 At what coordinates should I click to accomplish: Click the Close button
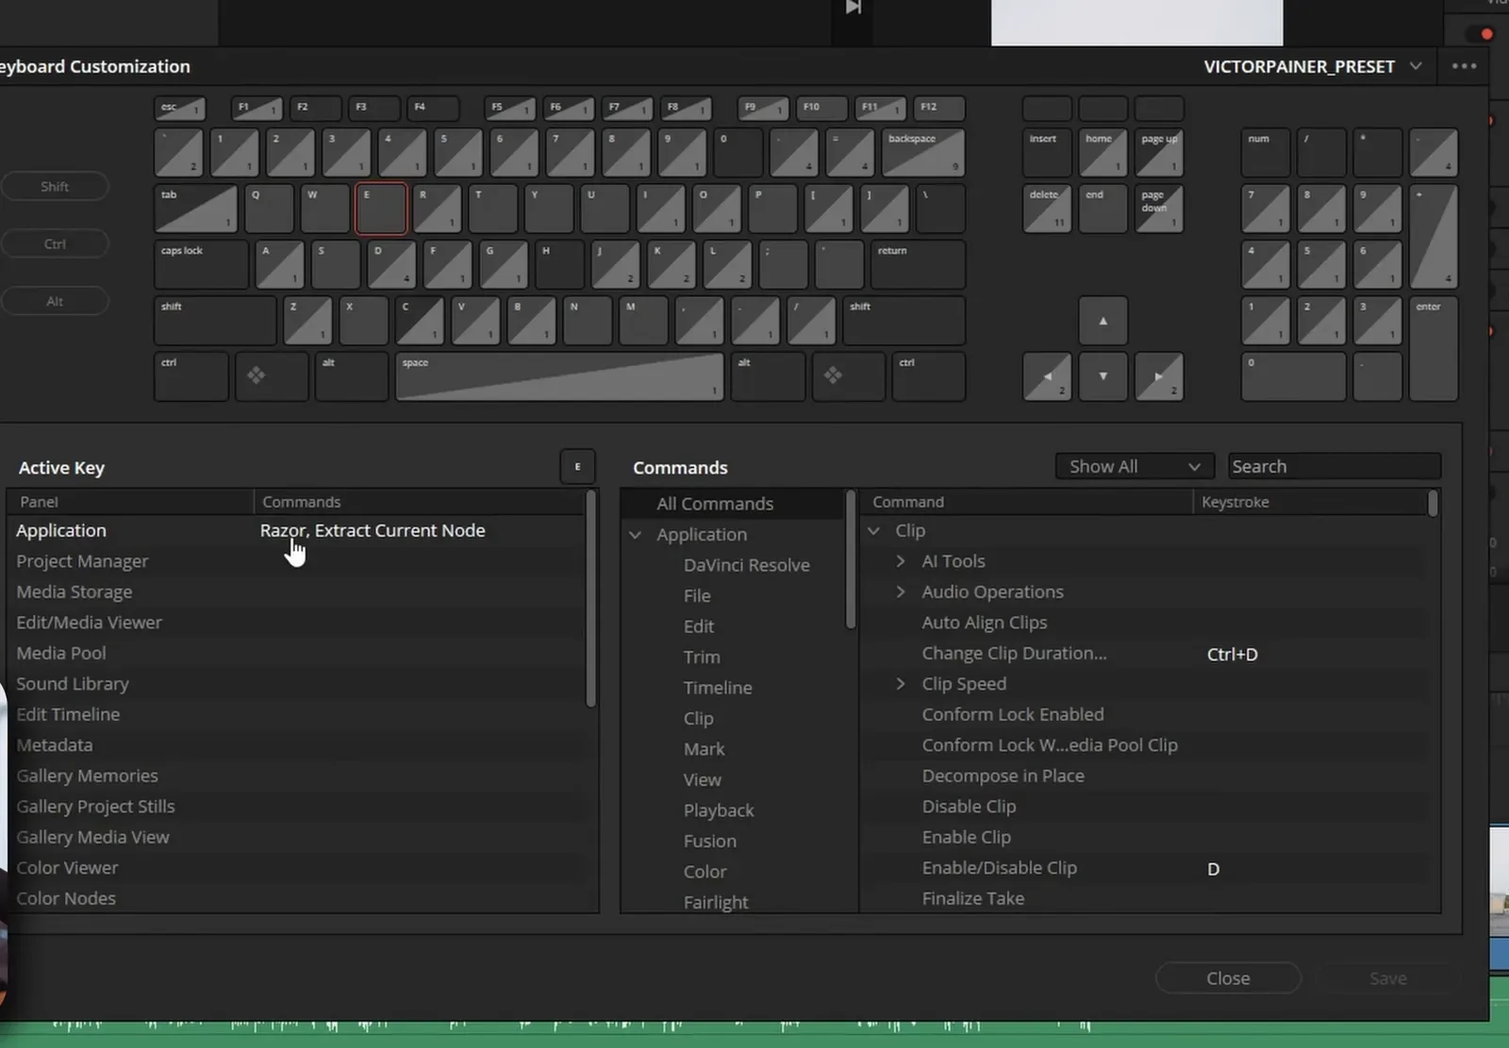1228,978
